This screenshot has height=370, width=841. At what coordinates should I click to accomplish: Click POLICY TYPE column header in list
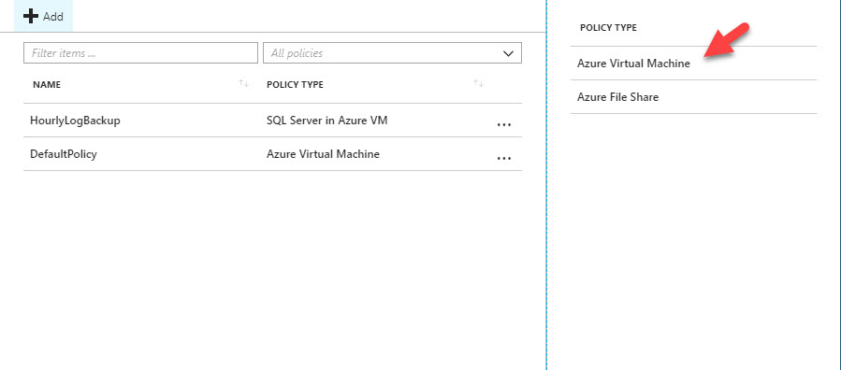[295, 85]
